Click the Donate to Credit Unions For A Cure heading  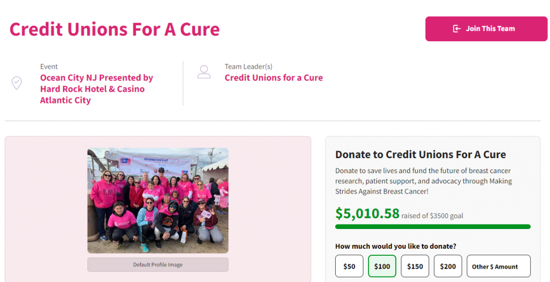point(421,154)
